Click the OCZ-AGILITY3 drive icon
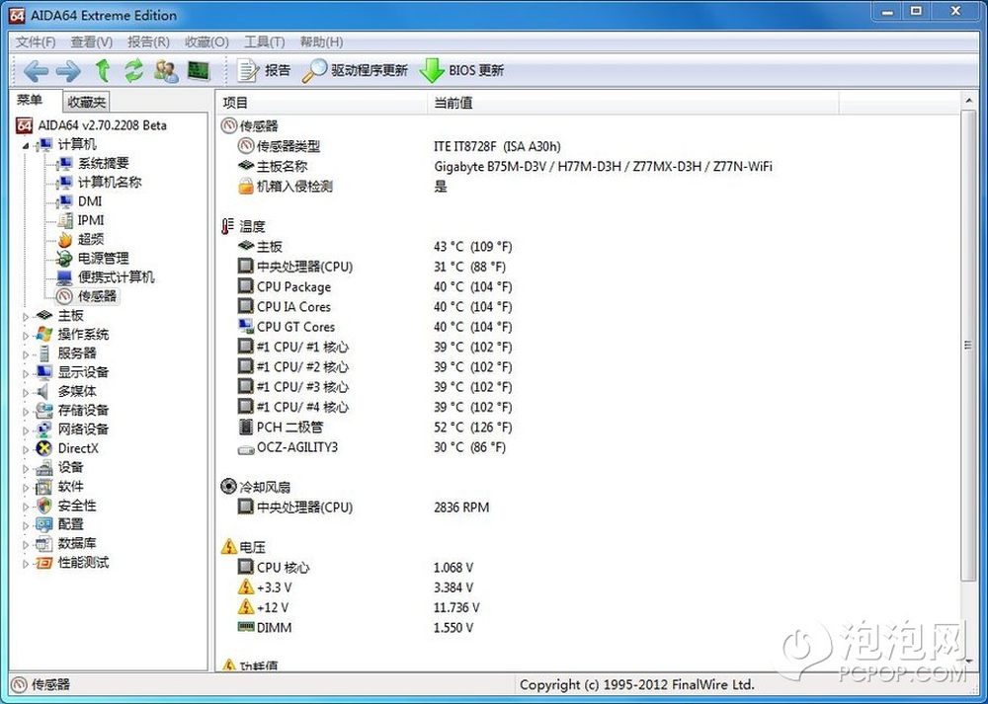The height and width of the screenshot is (704, 988). tap(246, 448)
